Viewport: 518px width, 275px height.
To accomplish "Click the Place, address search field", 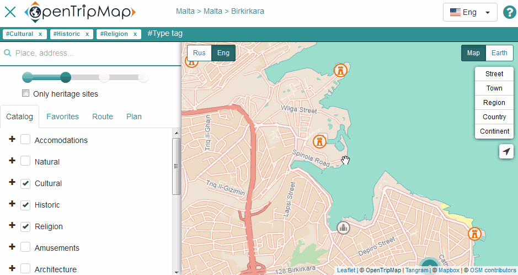I will pos(94,54).
